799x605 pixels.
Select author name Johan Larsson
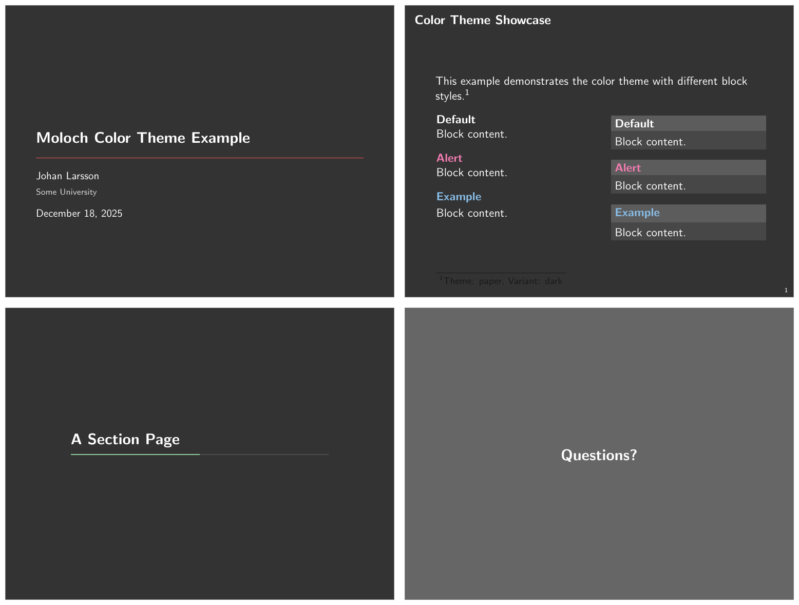click(x=67, y=176)
